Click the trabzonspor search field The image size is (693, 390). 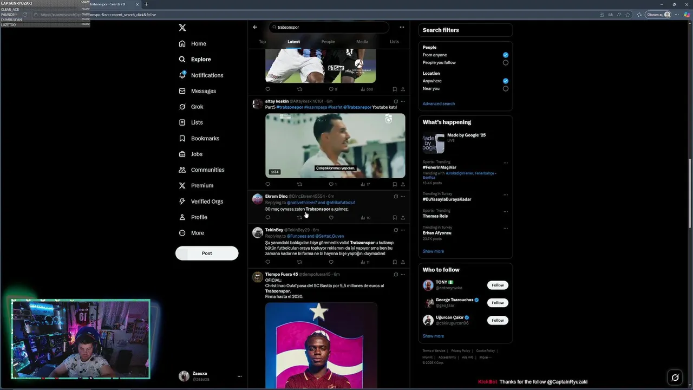click(x=329, y=27)
